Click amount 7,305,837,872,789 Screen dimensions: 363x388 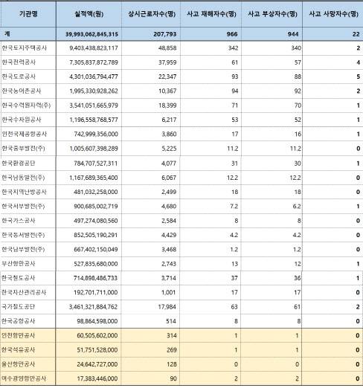point(94,62)
